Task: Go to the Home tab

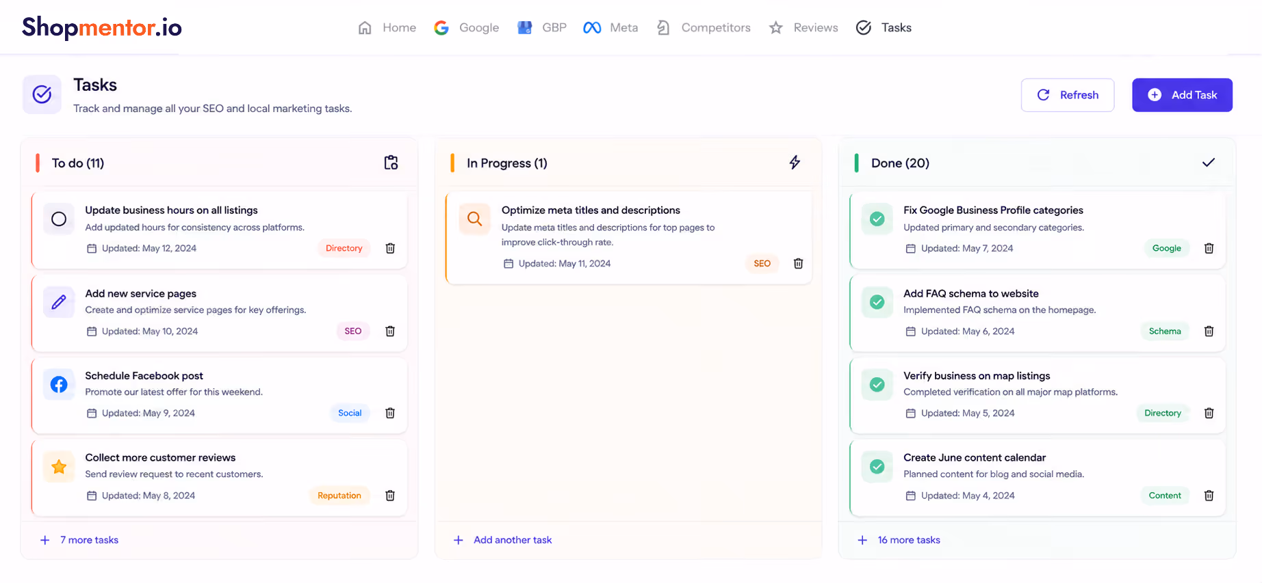Action: [x=387, y=27]
